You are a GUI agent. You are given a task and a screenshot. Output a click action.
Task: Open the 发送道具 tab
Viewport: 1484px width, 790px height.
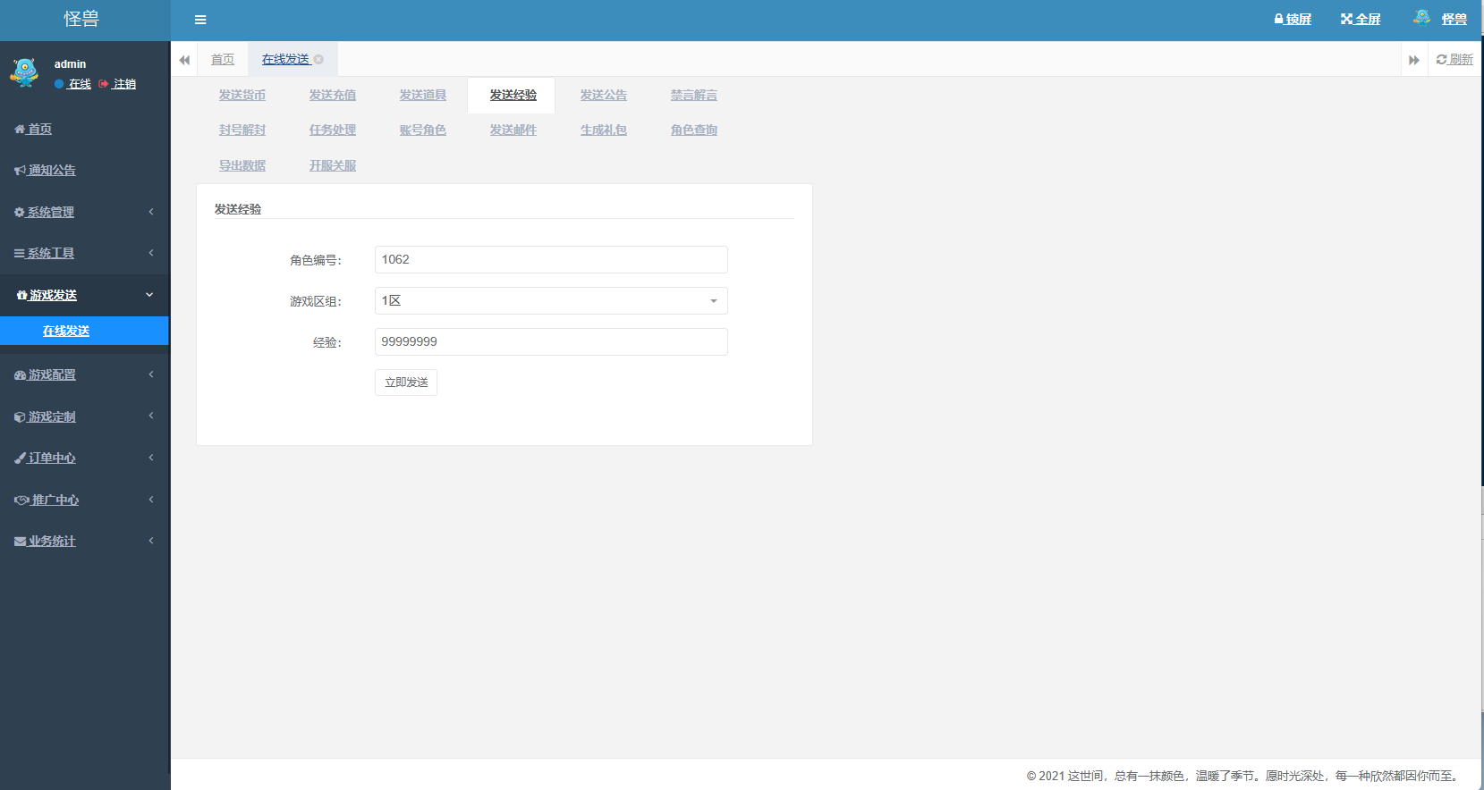[x=423, y=96]
